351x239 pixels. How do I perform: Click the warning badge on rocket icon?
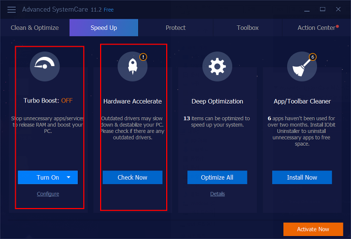tap(143, 57)
